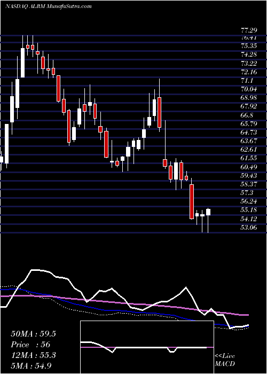The height and width of the screenshot is (374, 267).
Task: Click the 60.49 price axis label
Action: tap(249, 167)
